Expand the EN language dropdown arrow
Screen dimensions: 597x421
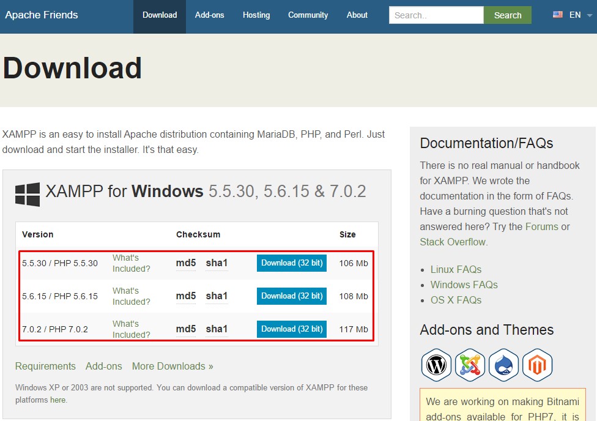(x=590, y=16)
